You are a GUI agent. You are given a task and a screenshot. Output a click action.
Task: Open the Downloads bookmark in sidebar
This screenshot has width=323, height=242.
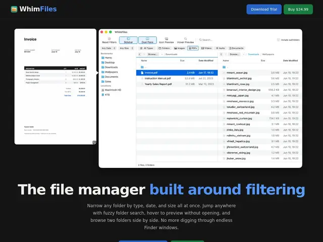(110, 67)
